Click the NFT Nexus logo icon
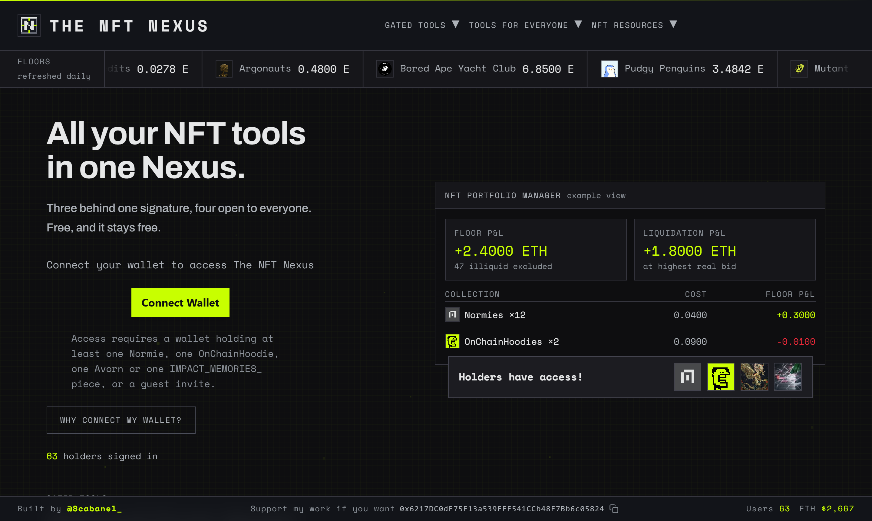Viewport: 872px width, 521px height. [x=29, y=25]
